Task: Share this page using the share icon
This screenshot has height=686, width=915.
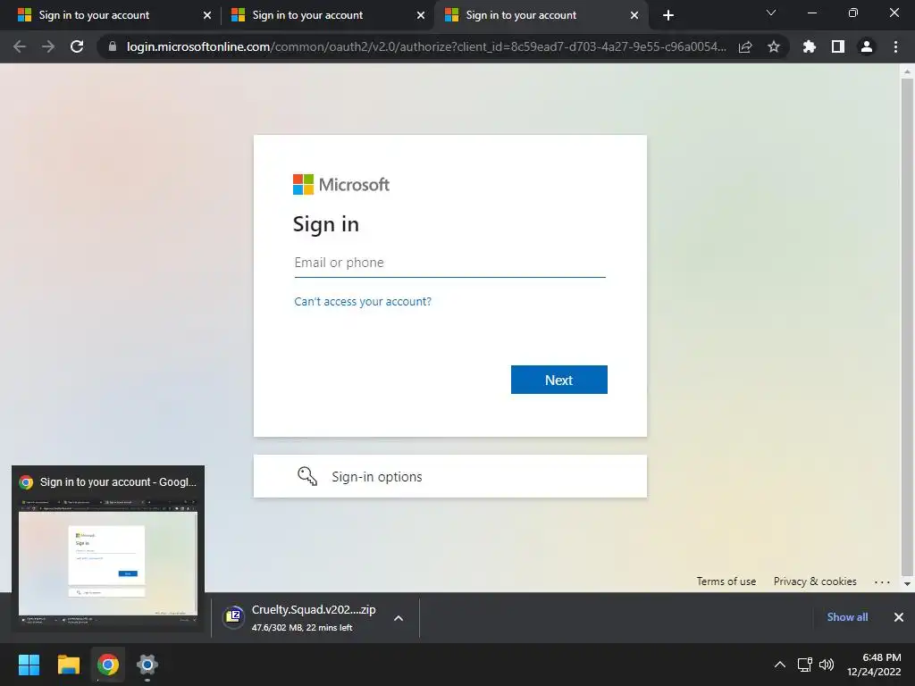Action: tap(745, 46)
